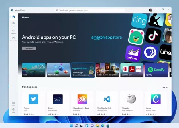Click the Windows Start button in taskbar
The width and height of the screenshot is (179, 128).
click(x=71, y=126)
